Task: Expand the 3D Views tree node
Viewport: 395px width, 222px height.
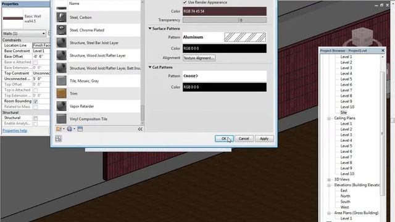Action: tap(329, 179)
